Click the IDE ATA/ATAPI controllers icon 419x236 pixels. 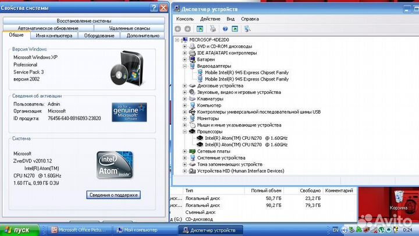pos(192,53)
